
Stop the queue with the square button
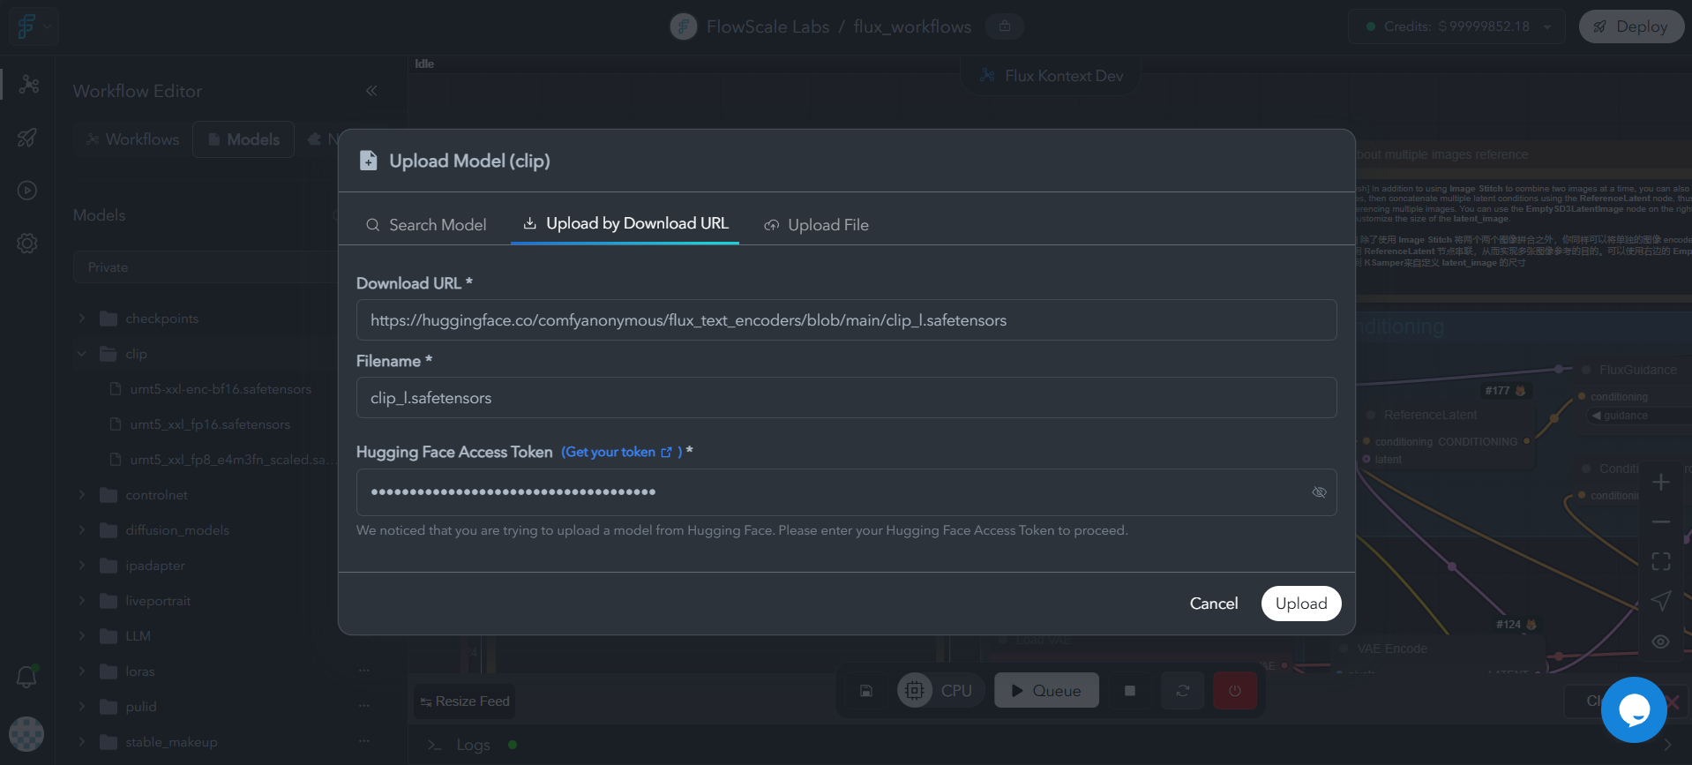click(x=1130, y=691)
